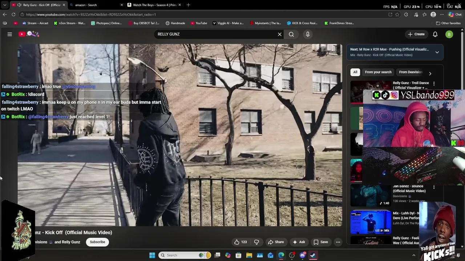
Task: Open browser settings and more menu
Action: coord(442,14)
